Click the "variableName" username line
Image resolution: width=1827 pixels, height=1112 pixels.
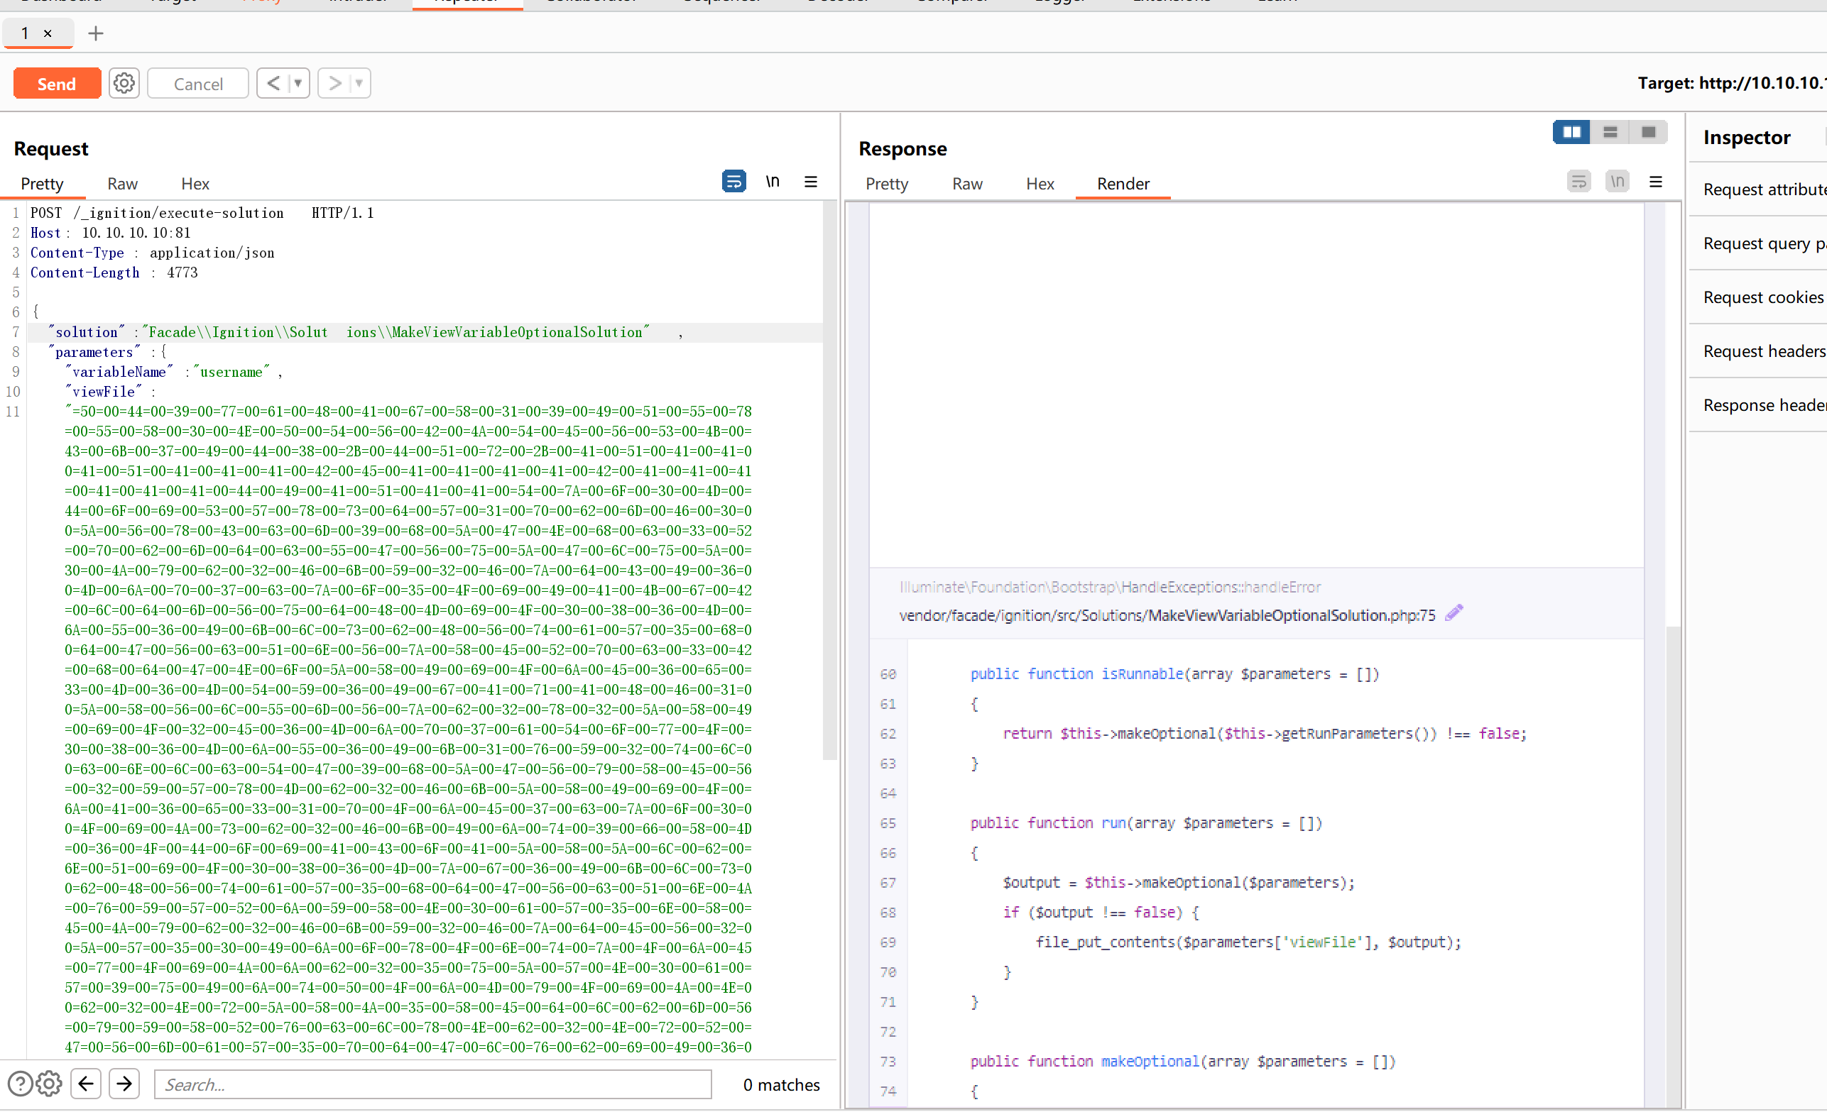point(173,373)
